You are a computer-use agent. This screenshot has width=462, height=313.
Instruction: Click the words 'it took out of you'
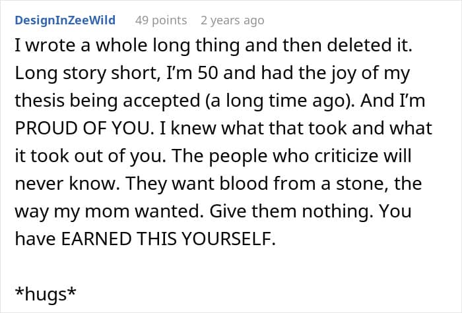point(79,155)
